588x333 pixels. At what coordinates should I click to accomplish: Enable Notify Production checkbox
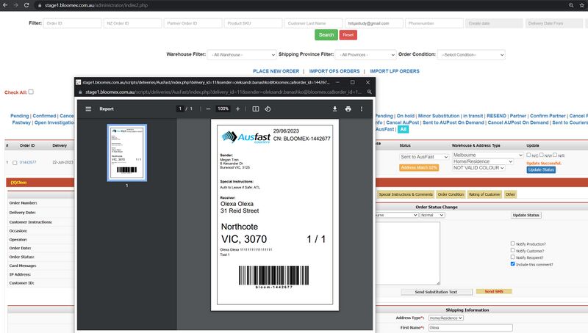click(512, 244)
